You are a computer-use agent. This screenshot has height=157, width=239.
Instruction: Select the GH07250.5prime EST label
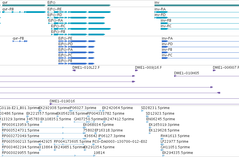[88, 119]
